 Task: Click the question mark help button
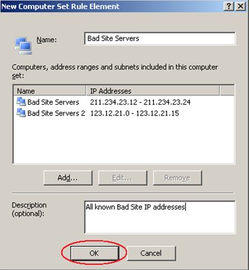click(x=229, y=6)
